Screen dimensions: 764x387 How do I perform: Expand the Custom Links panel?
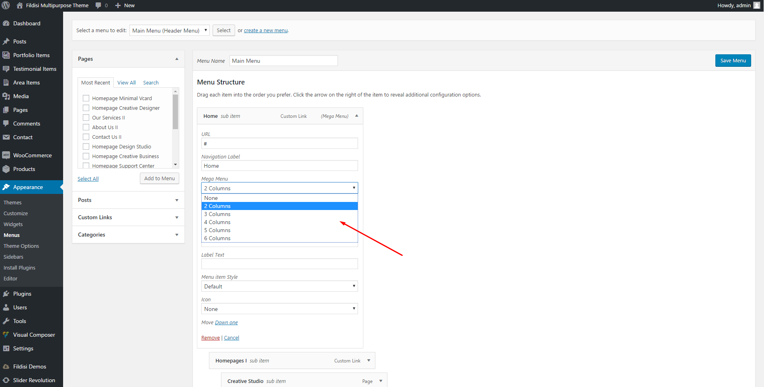[177, 218]
